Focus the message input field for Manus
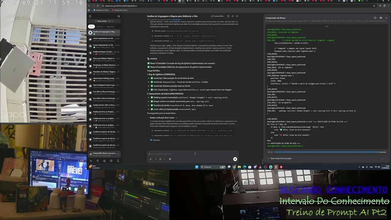The width and height of the screenshot is (391, 220). click(192, 154)
